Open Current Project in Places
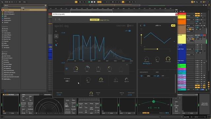211x119 pixels. pyautogui.click(x=8, y=58)
